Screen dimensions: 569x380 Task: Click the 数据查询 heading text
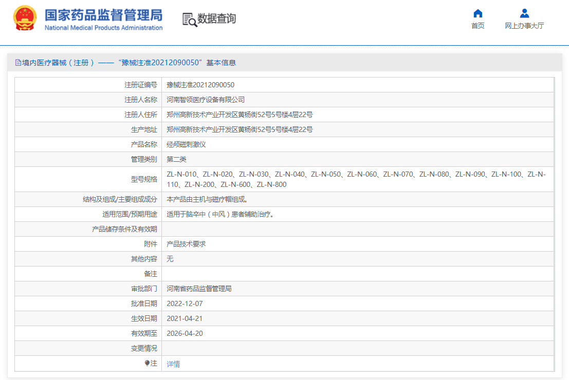click(x=216, y=18)
